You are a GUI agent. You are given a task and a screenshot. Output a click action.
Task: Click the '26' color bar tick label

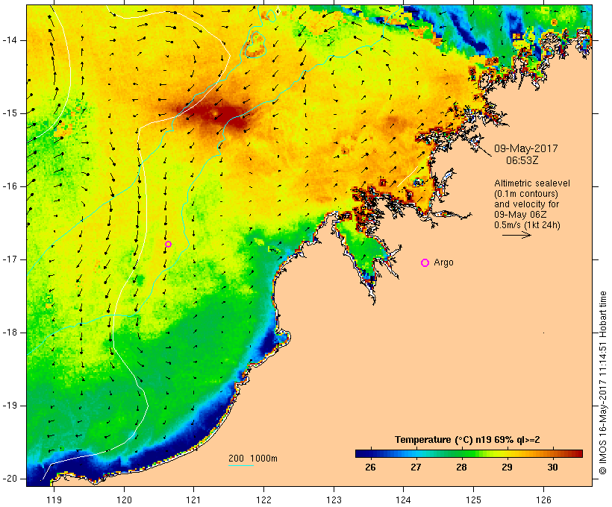370,467
